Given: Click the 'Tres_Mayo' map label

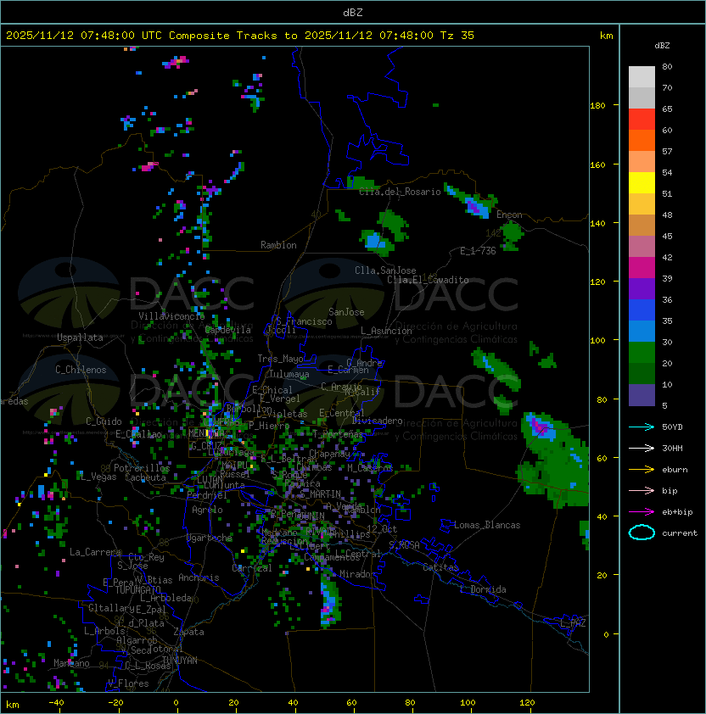Looking at the screenshot, I should point(280,359).
